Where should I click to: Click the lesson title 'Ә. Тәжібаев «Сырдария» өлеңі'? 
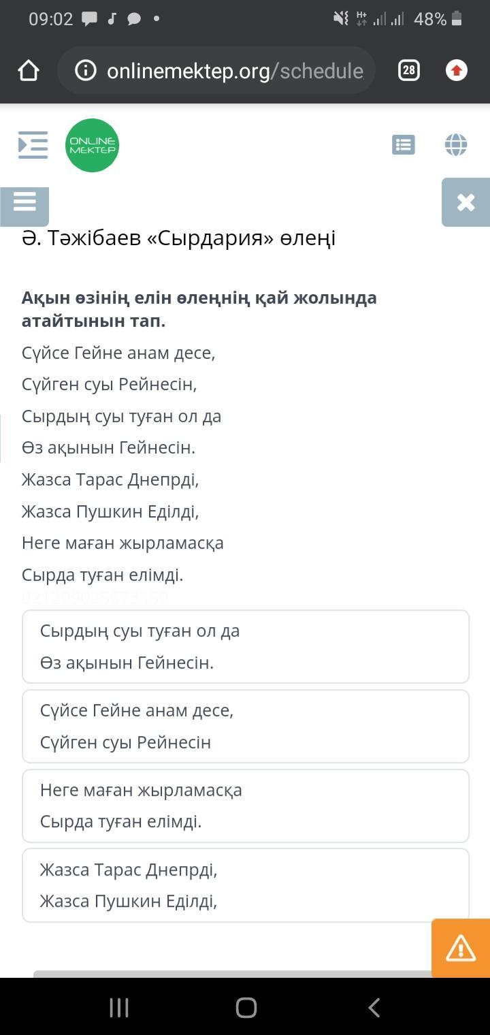[178, 238]
